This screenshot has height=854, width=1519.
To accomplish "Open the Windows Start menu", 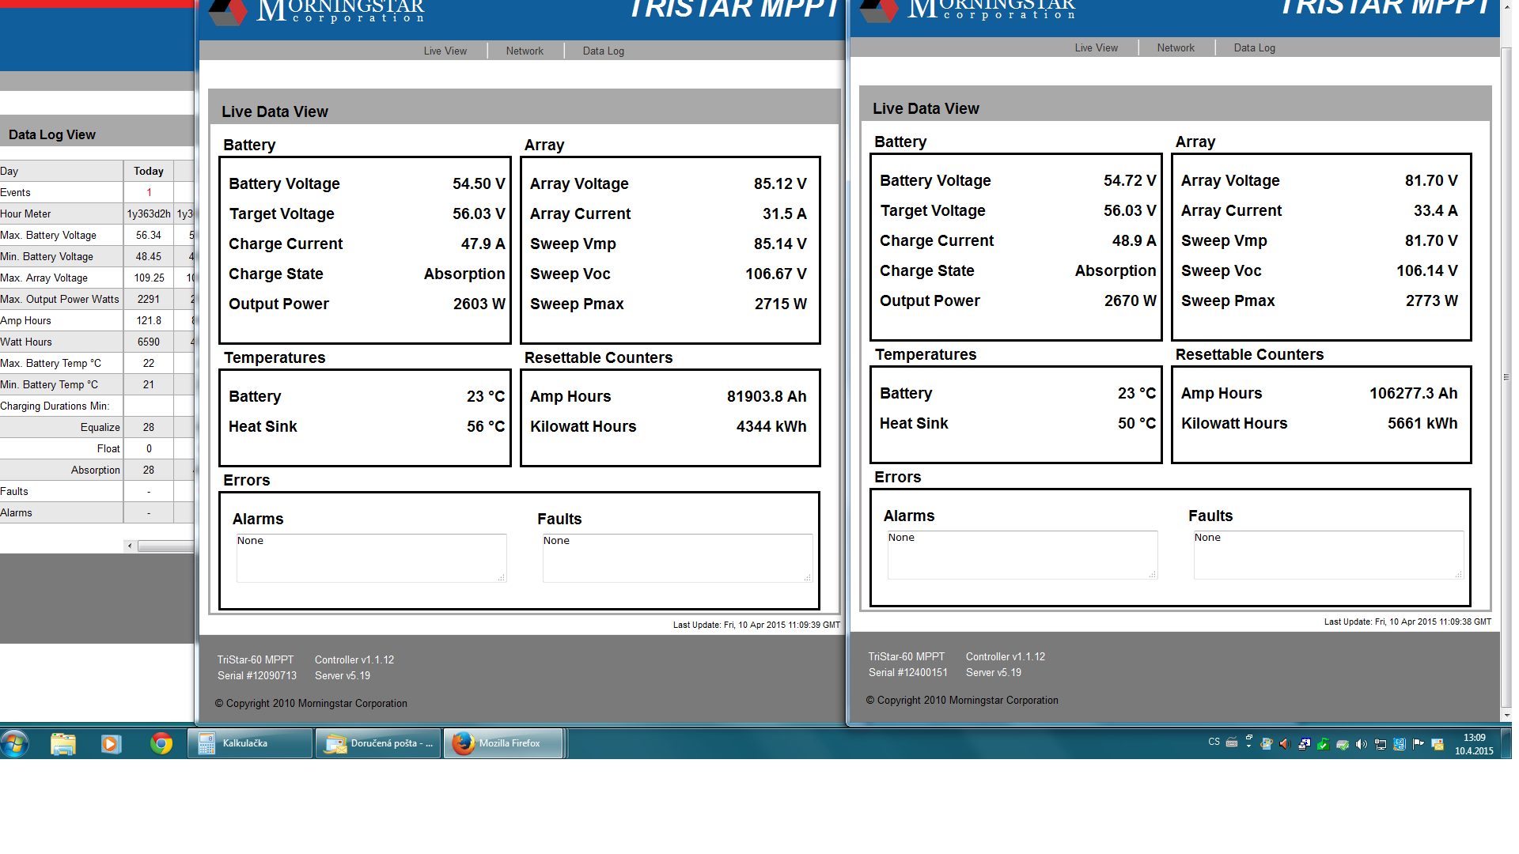I will click(15, 743).
